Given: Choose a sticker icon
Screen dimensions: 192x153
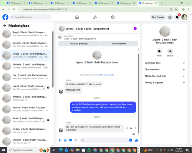Looking at the screenshot, I should pos(71,140).
